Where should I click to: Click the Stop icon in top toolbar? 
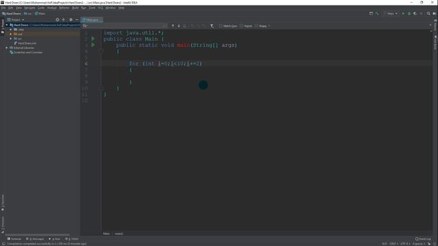422,14
